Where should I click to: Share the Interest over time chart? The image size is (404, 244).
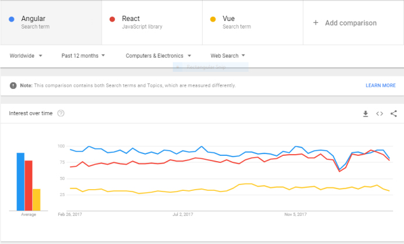click(393, 114)
